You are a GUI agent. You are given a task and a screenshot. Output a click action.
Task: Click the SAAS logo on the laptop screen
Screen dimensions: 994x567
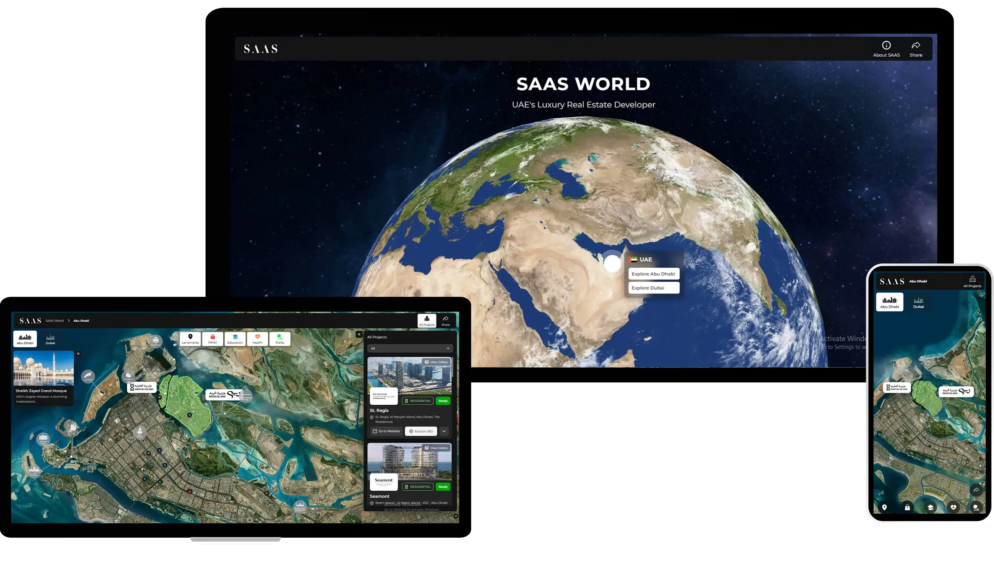[30, 321]
